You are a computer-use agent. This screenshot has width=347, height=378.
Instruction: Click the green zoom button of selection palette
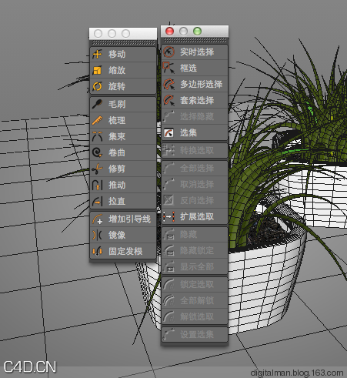pos(197,32)
